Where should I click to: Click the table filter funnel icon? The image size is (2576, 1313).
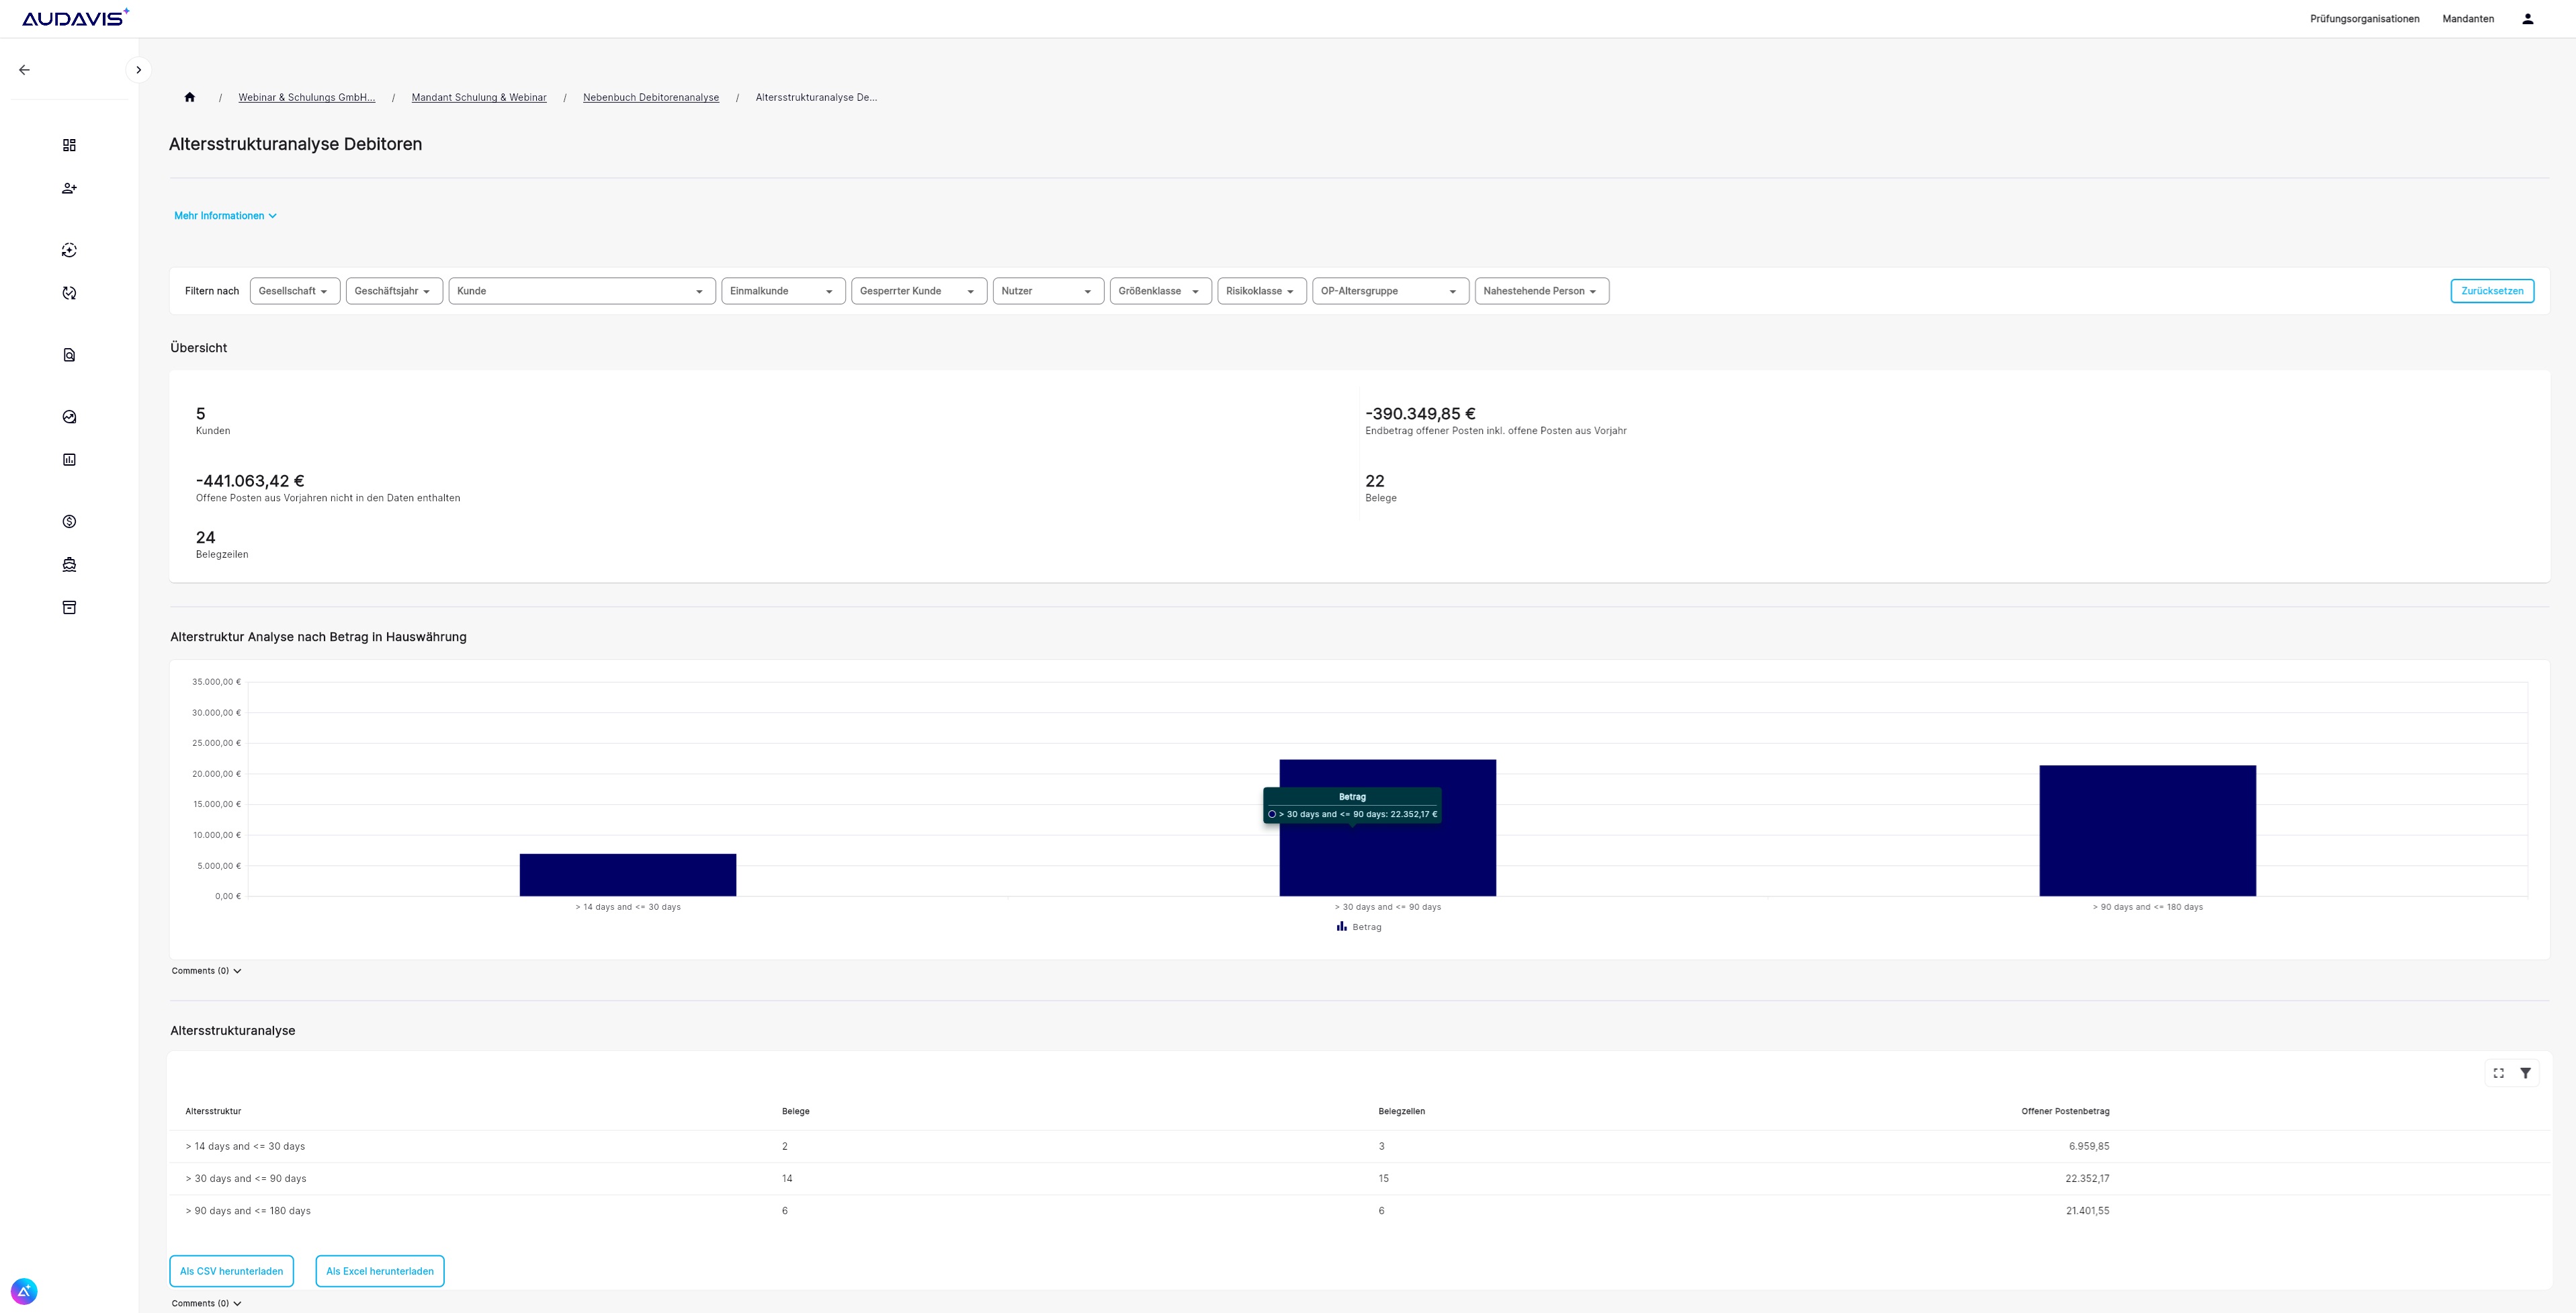pyautogui.click(x=2525, y=1073)
